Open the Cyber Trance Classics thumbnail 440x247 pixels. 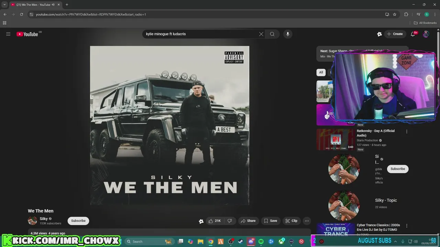[335, 230]
